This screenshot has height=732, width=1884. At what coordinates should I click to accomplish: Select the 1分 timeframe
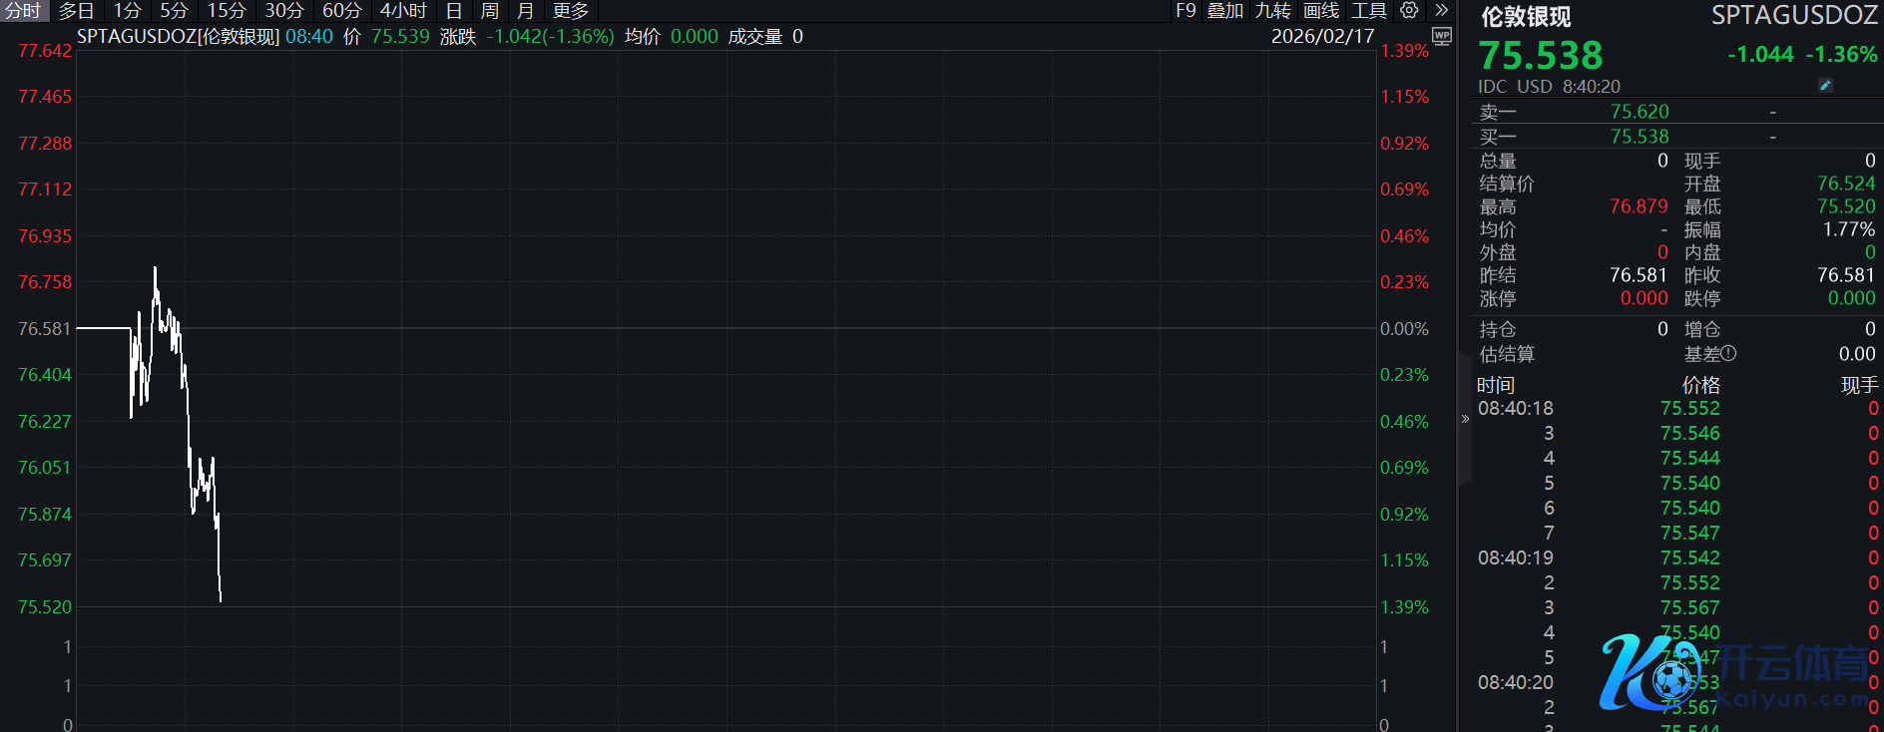[x=127, y=11]
